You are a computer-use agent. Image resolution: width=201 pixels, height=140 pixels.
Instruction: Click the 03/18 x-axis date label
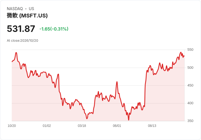tap(82, 126)
